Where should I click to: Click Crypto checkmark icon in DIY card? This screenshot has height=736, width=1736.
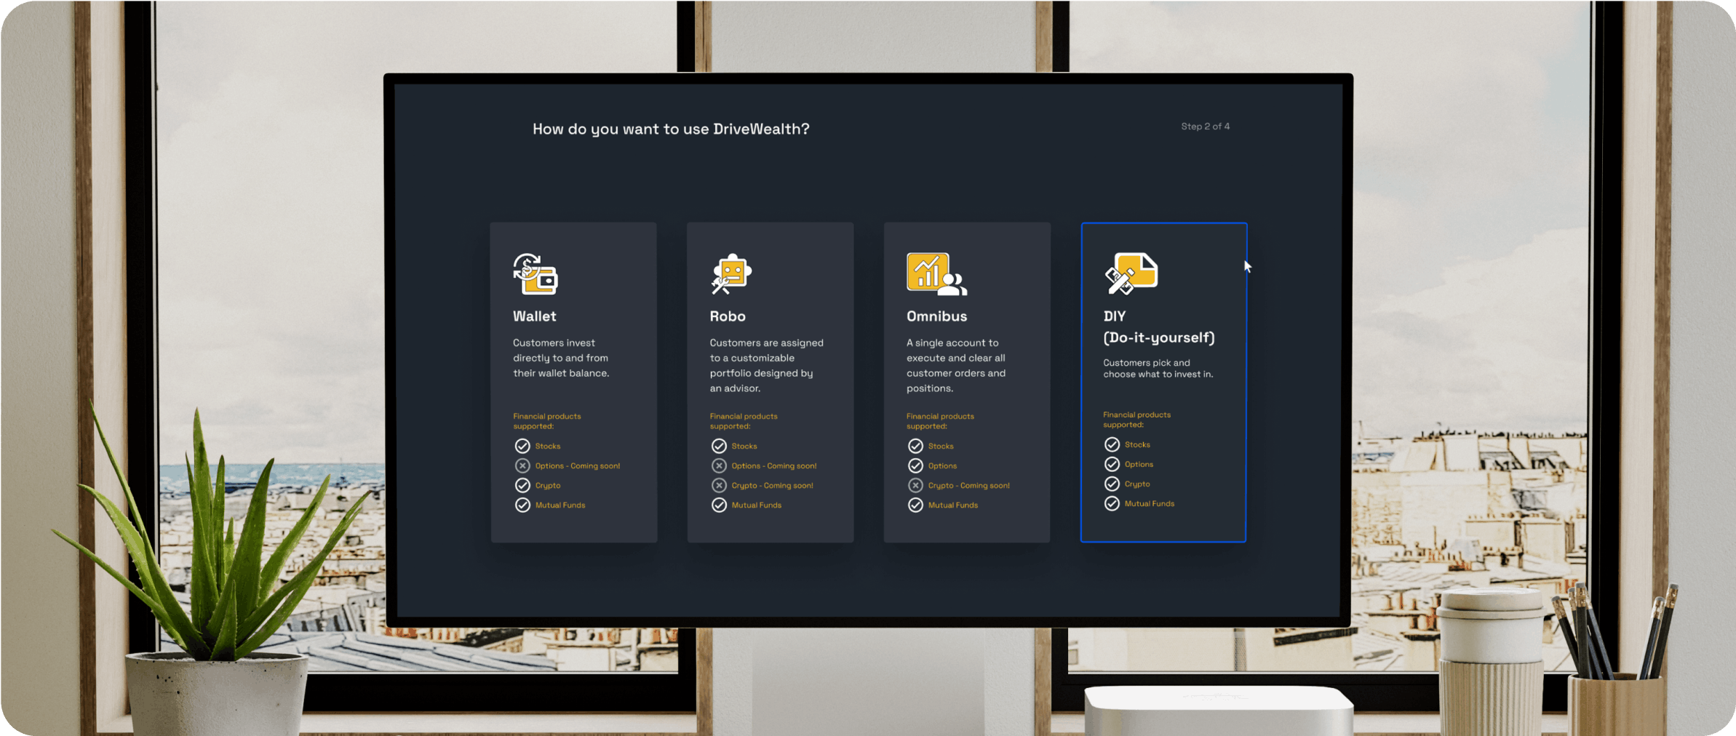click(1112, 484)
